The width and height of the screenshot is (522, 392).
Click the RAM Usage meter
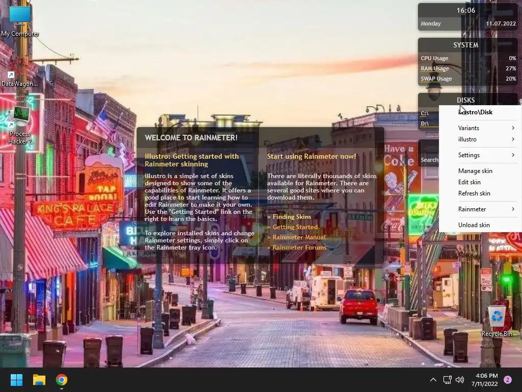click(x=468, y=68)
